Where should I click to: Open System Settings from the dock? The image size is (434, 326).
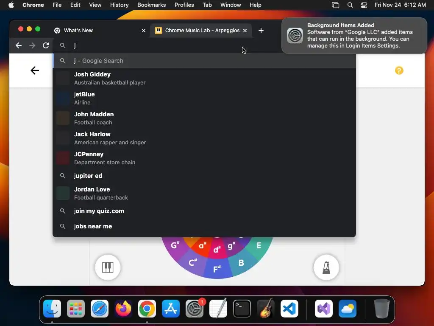(x=194, y=309)
